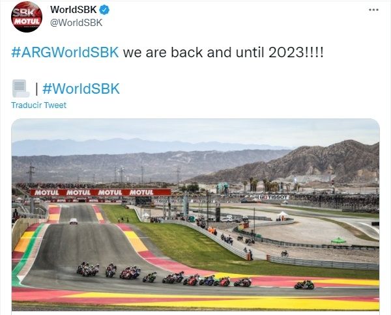Viewport: 391px width, 315px height.
Task: Click the white tent beside the track
Action: 283,215
